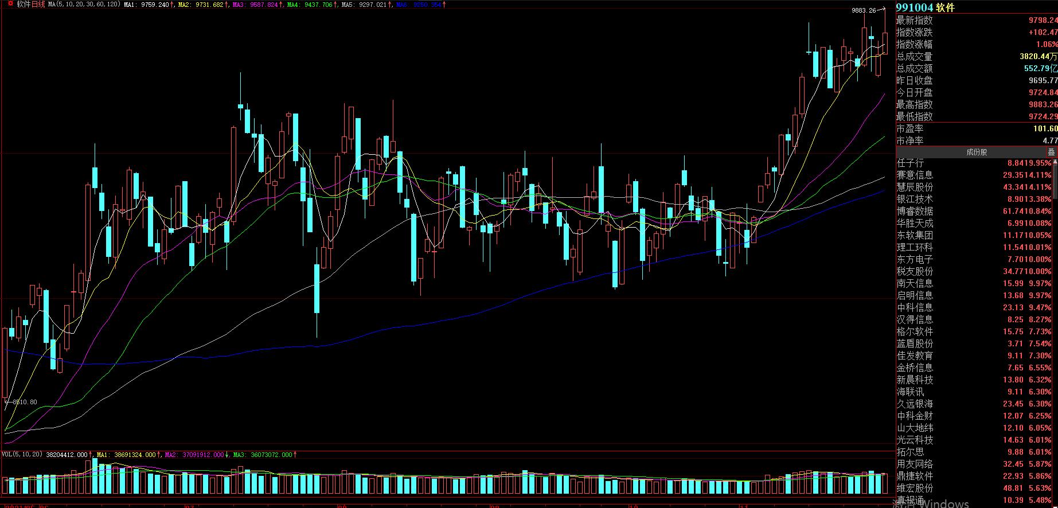
Task: Open VOL(5,10,20) indicator parameters
Action: [22, 455]
